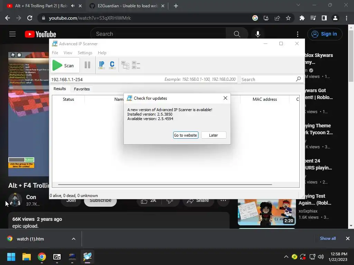Click the Google account icon in address bar

pyautogui.click(x=255, y=18)
